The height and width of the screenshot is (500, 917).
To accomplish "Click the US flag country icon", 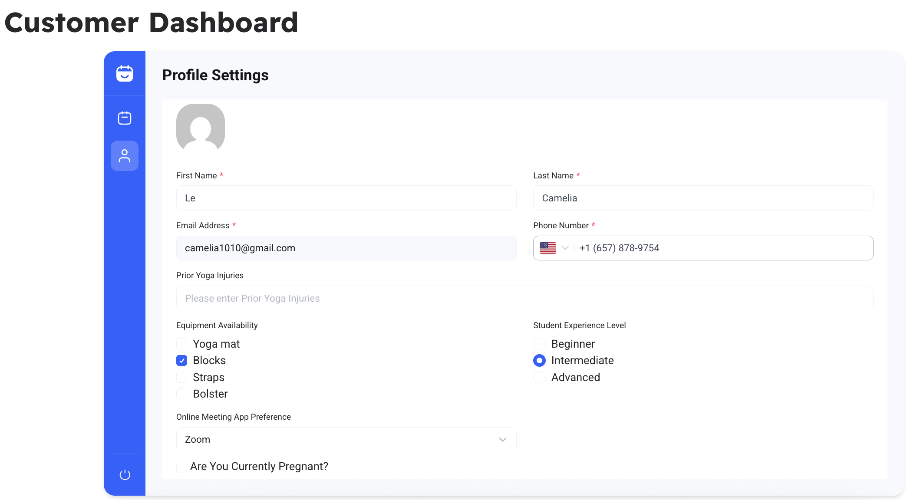I will (548, 248).
